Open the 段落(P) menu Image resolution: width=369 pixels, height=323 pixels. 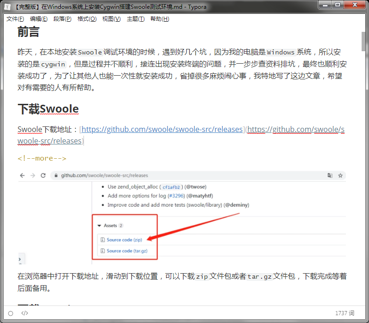62,19
